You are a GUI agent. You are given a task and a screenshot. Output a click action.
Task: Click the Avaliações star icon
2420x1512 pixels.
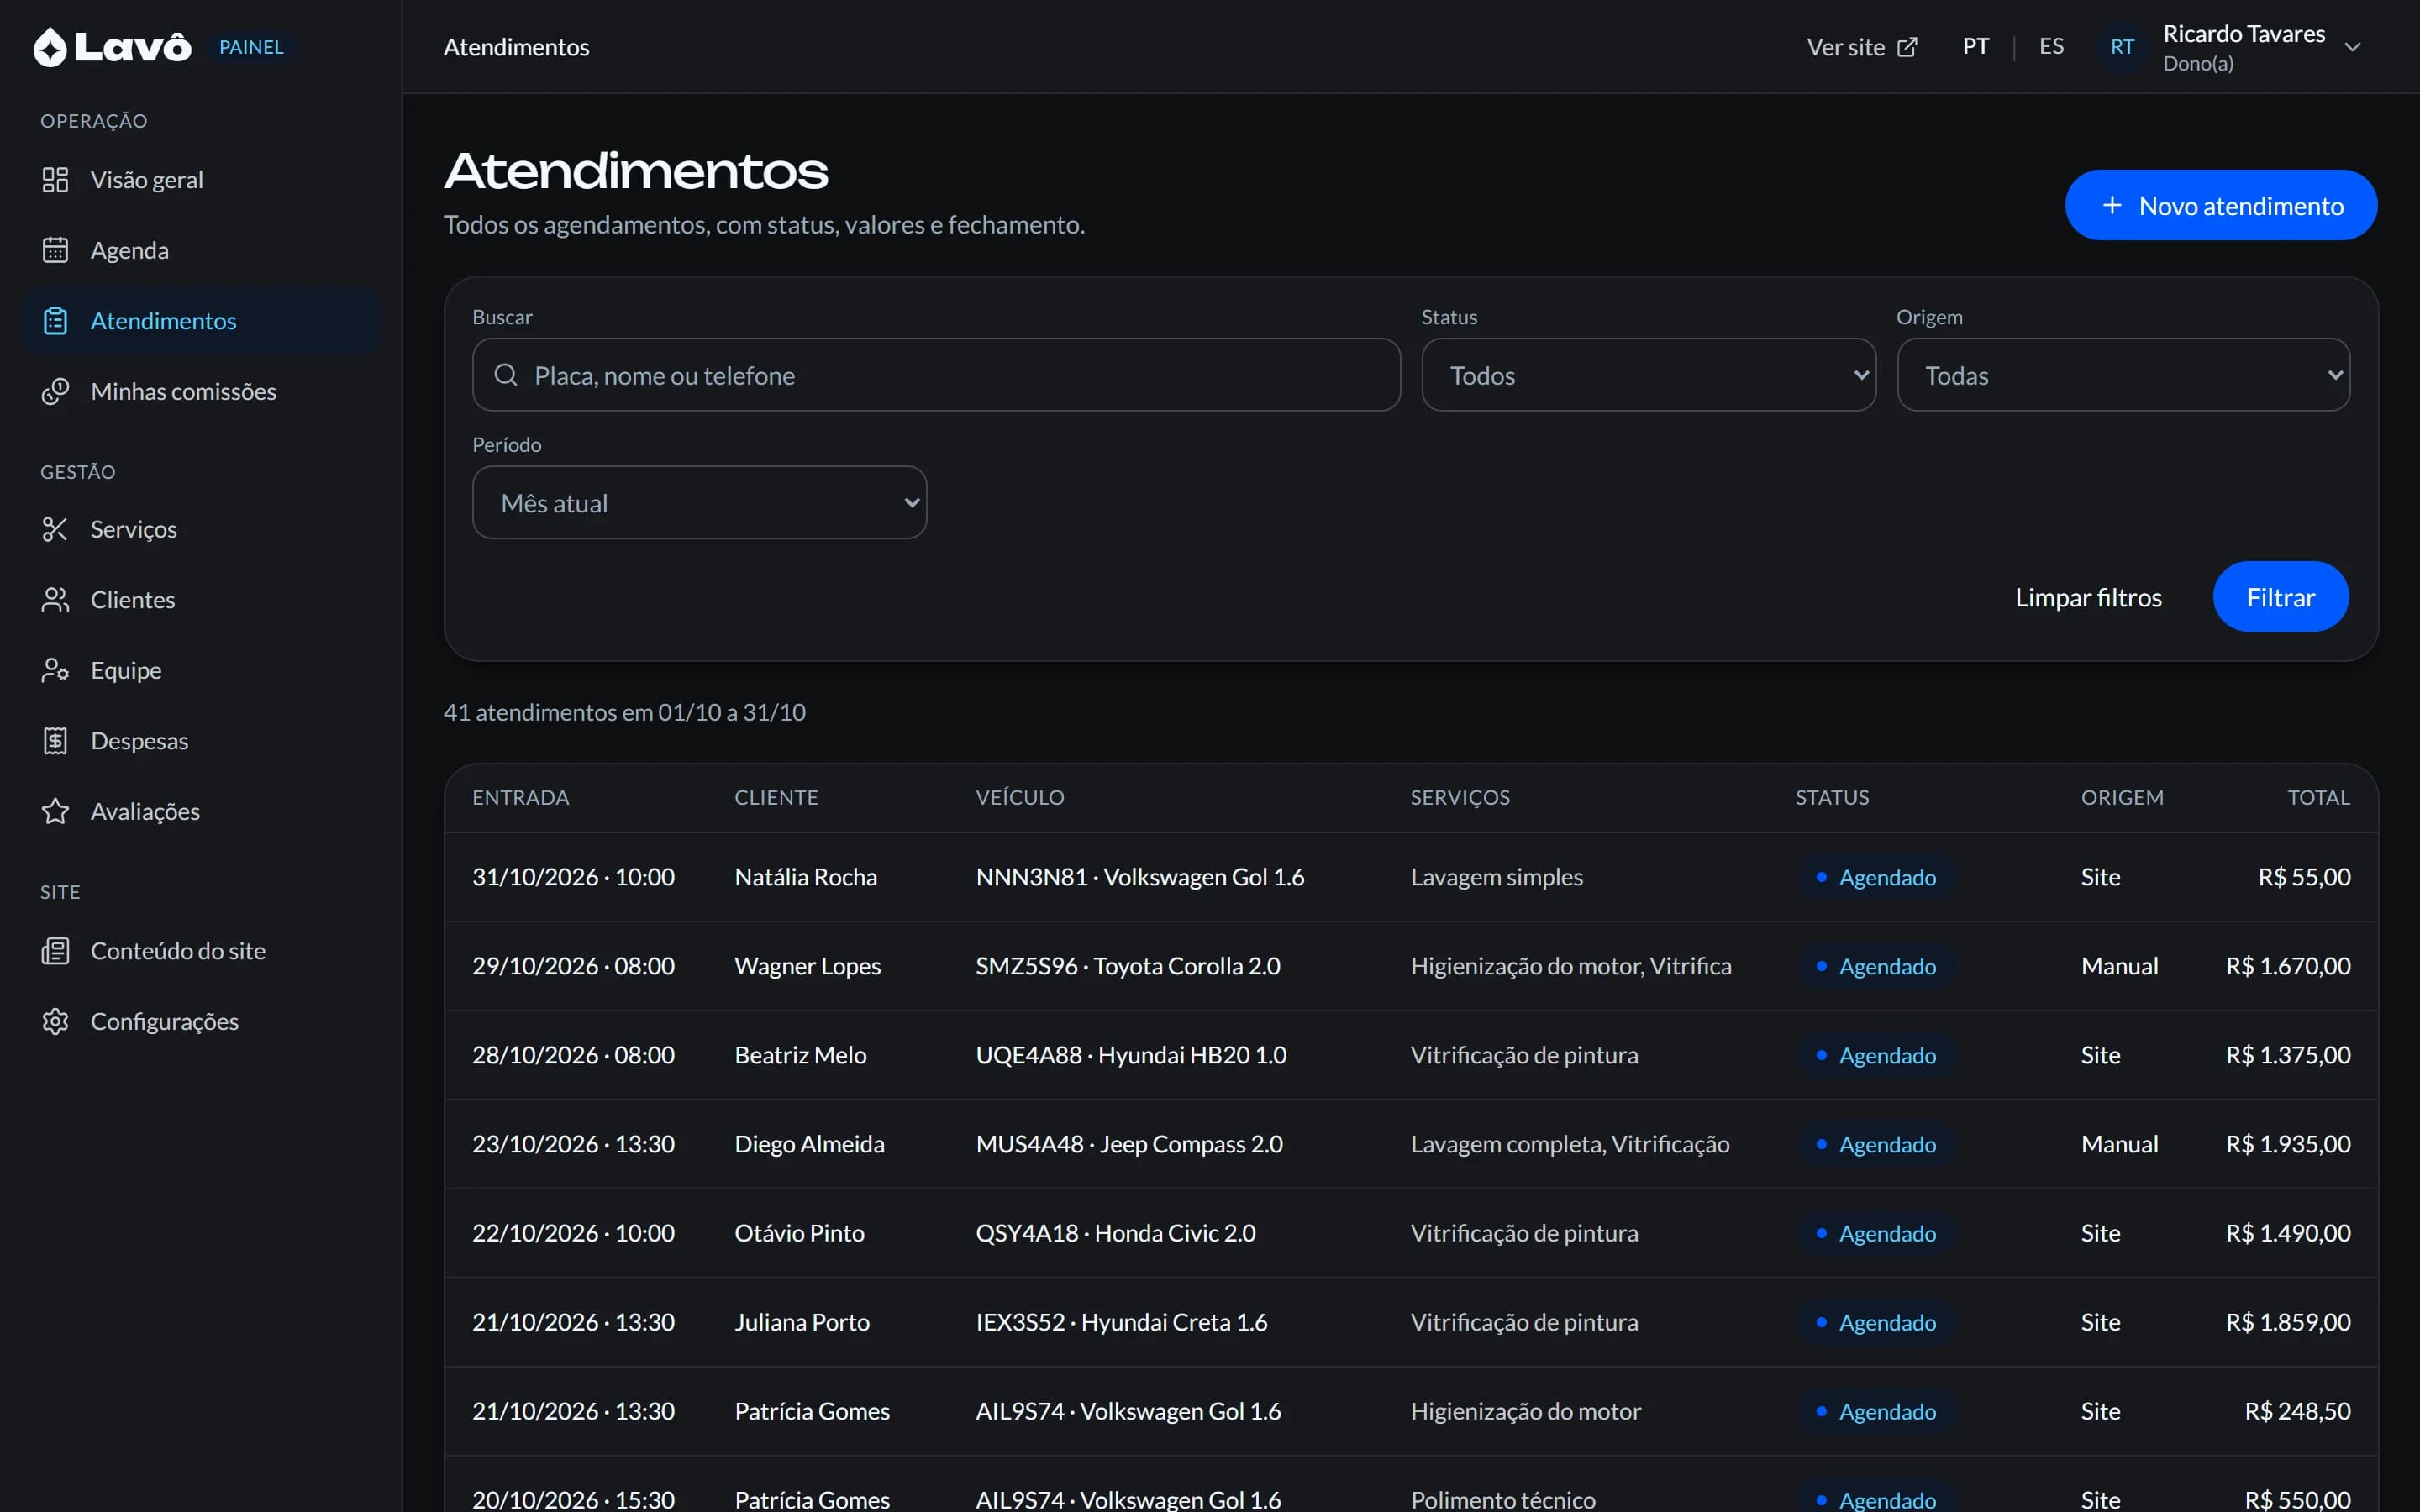pos(55,811)
